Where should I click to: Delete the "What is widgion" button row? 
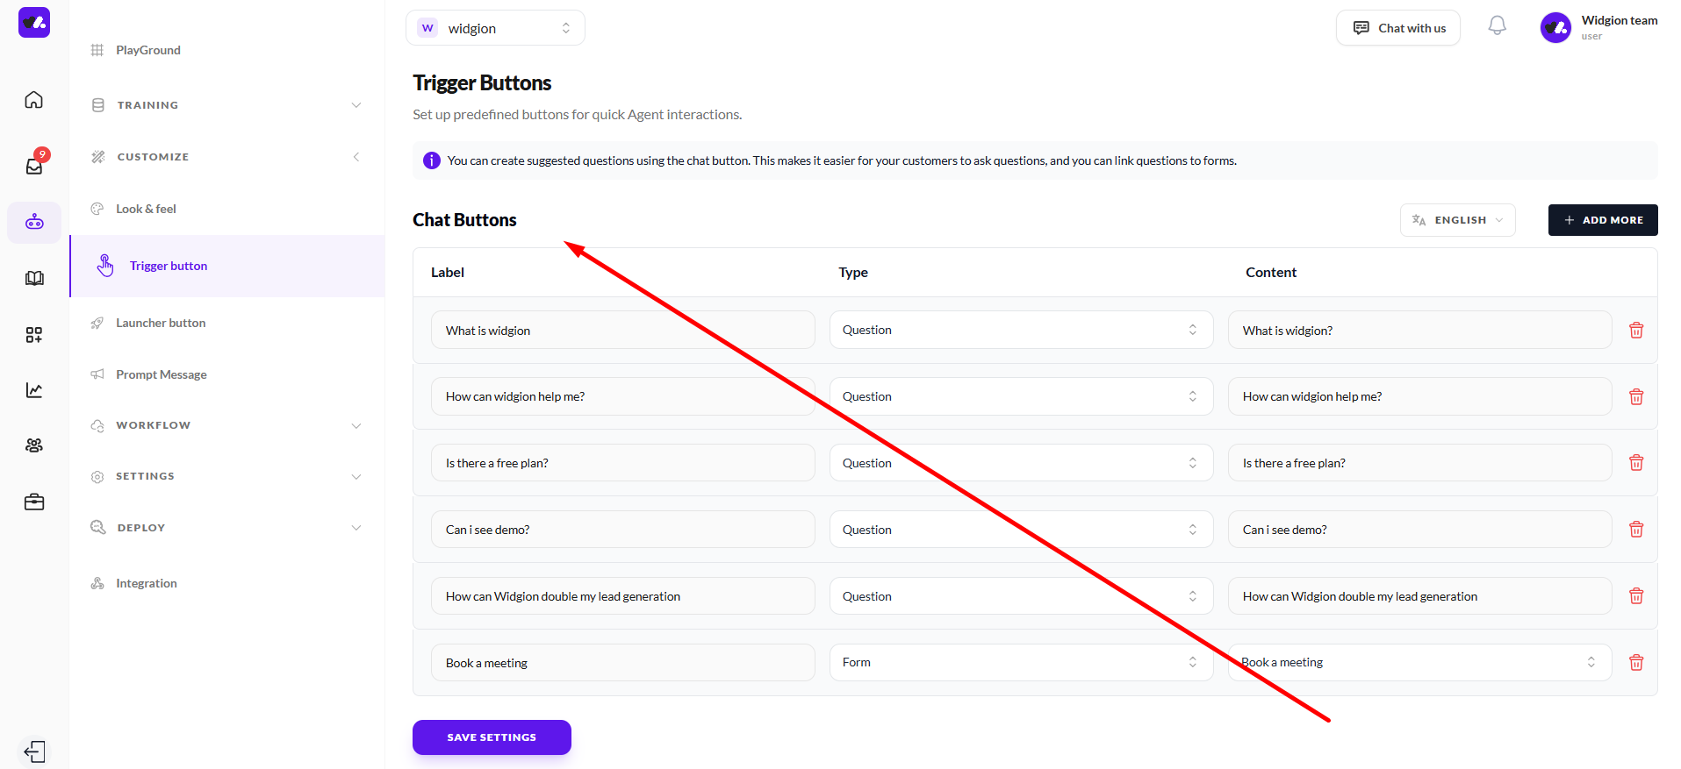pyautogui.click(x=1636, y=331)
